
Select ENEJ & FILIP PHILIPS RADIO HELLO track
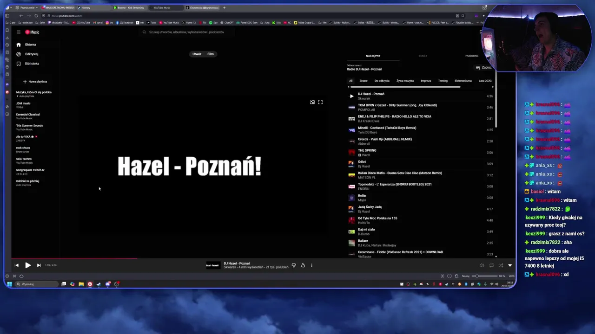click(421, 118)
